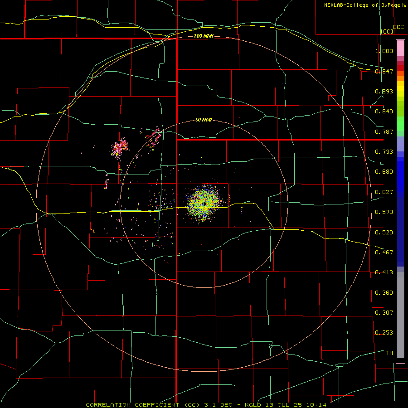
Task: Click the 100 NMI range ring label
Action: 204,36
